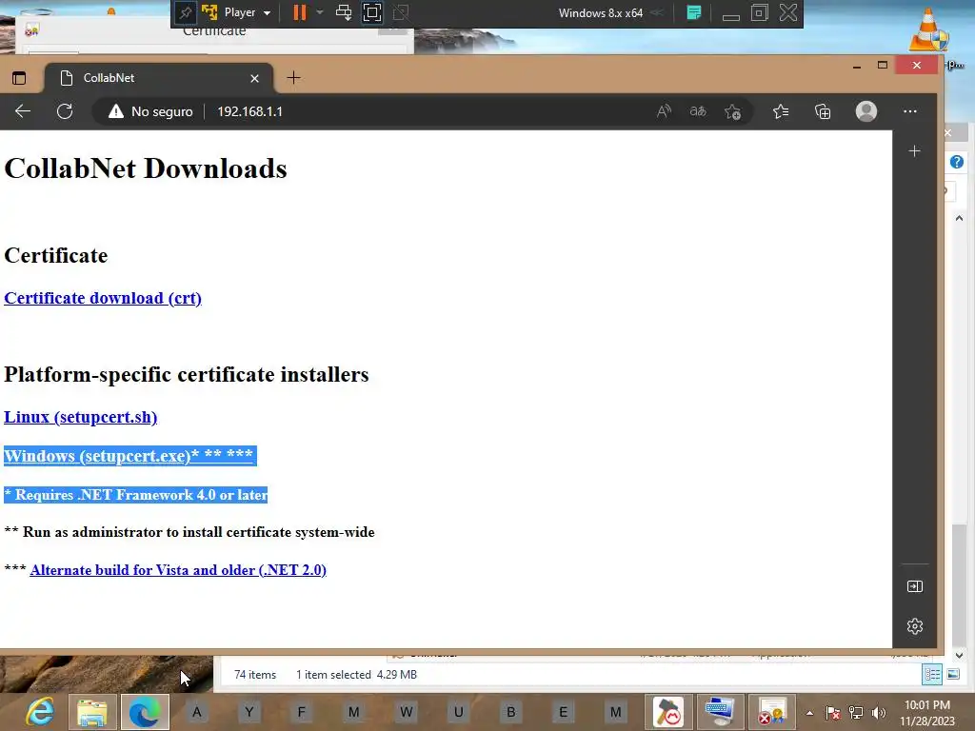This screenshot has width=975, height=731.
Task: Close the CollabNet tab
Action: pos(254,78)
